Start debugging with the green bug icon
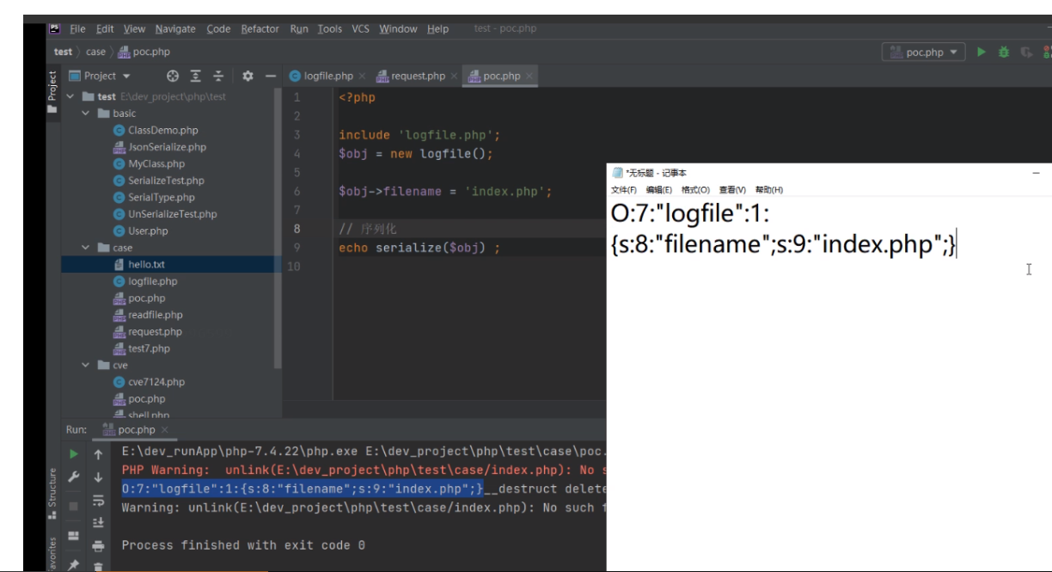The height and width of the screenshot is (572, 1052). point(1003,52)
